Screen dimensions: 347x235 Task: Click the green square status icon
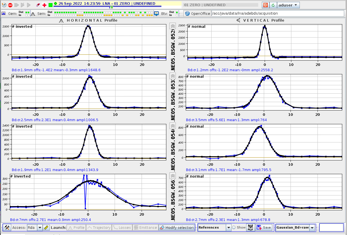pyautogui.click(x=50, y=5)
